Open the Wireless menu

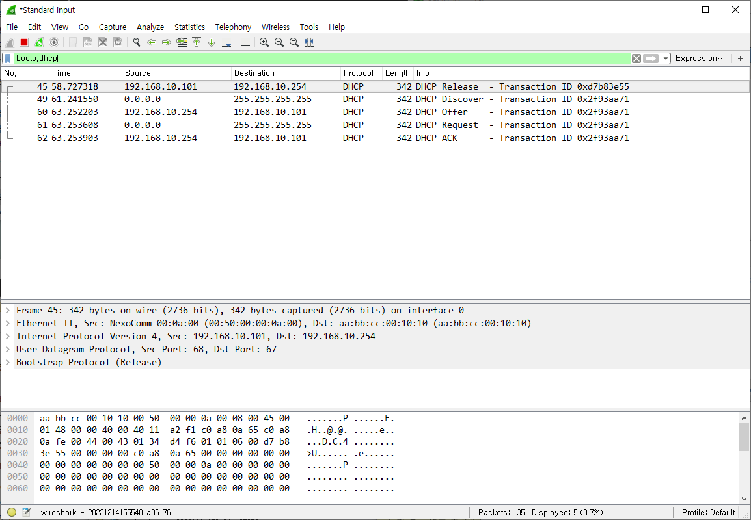coord(275,27)
